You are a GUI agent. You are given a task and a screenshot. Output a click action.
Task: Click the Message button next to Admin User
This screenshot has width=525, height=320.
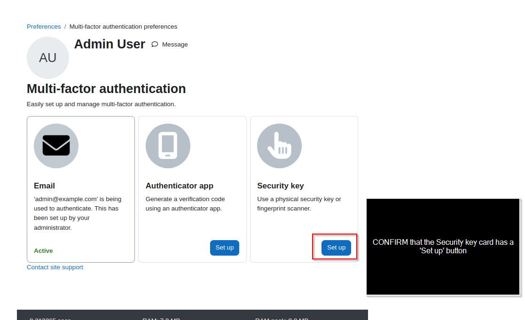tap(169, 45)
